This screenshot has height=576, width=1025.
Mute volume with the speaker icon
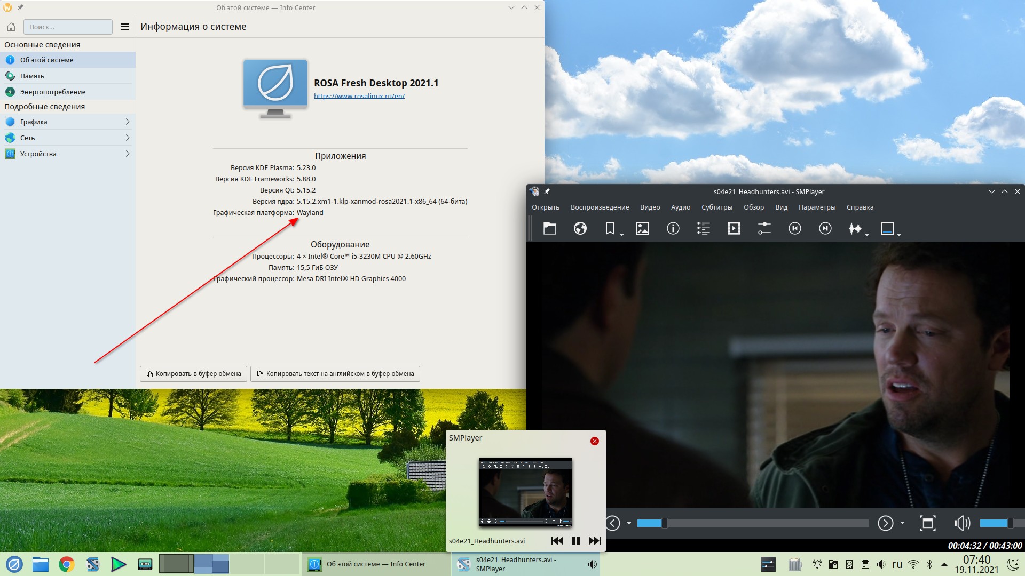click(x=962, y=523)
